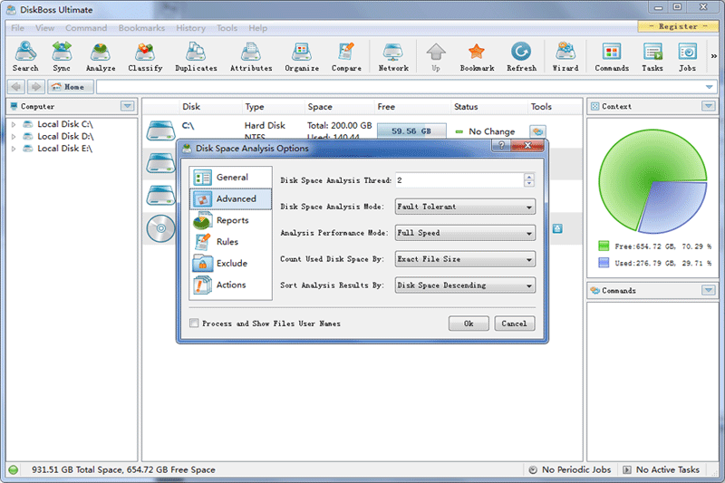Open the Bookmarks menu
The image size is (725, 483).
tap(141, 28)
